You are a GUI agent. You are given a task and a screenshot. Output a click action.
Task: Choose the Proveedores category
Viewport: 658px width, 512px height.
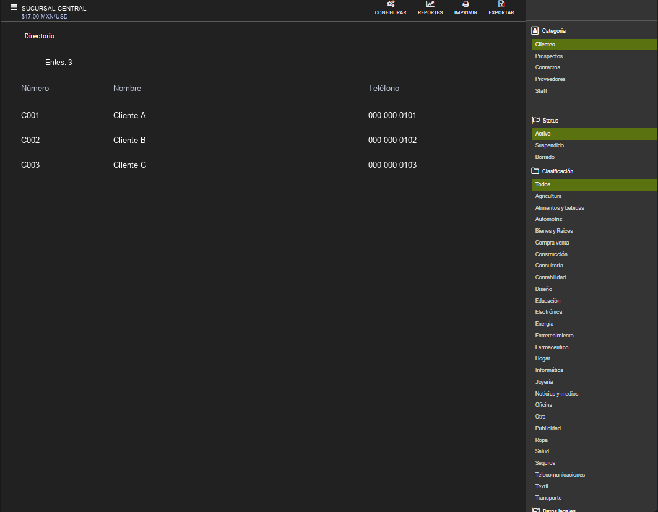point(550,79)
